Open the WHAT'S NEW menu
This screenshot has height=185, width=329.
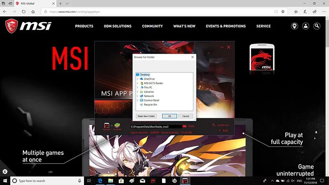[x=184, y=26]
